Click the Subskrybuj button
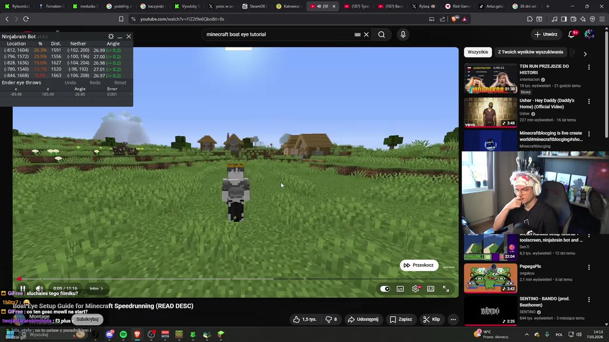The width and height of the screenshot is (609, 342). (87, 319)
